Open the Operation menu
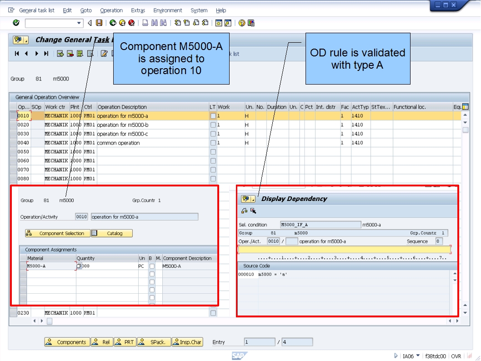This screenshot has width=481, height=361. 111,10
